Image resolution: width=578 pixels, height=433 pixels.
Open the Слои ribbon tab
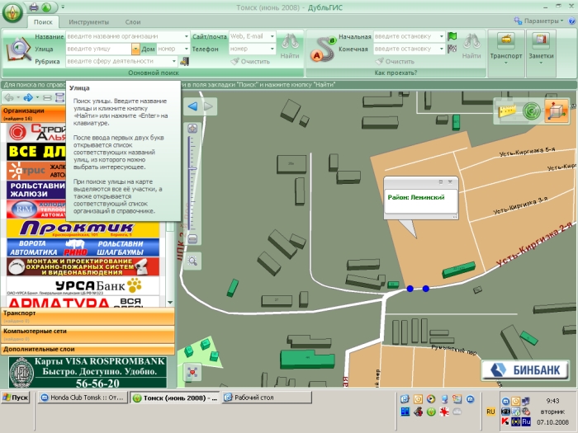point(133,22)
